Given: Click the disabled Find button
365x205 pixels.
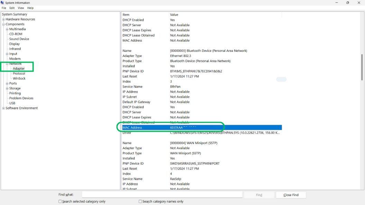Looking at the screenshot, I should [259, 195].
